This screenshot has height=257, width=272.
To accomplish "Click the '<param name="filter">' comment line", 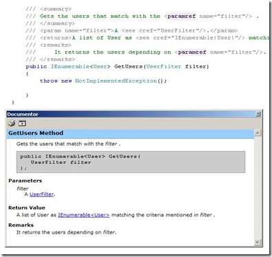I will pos(132,30).
